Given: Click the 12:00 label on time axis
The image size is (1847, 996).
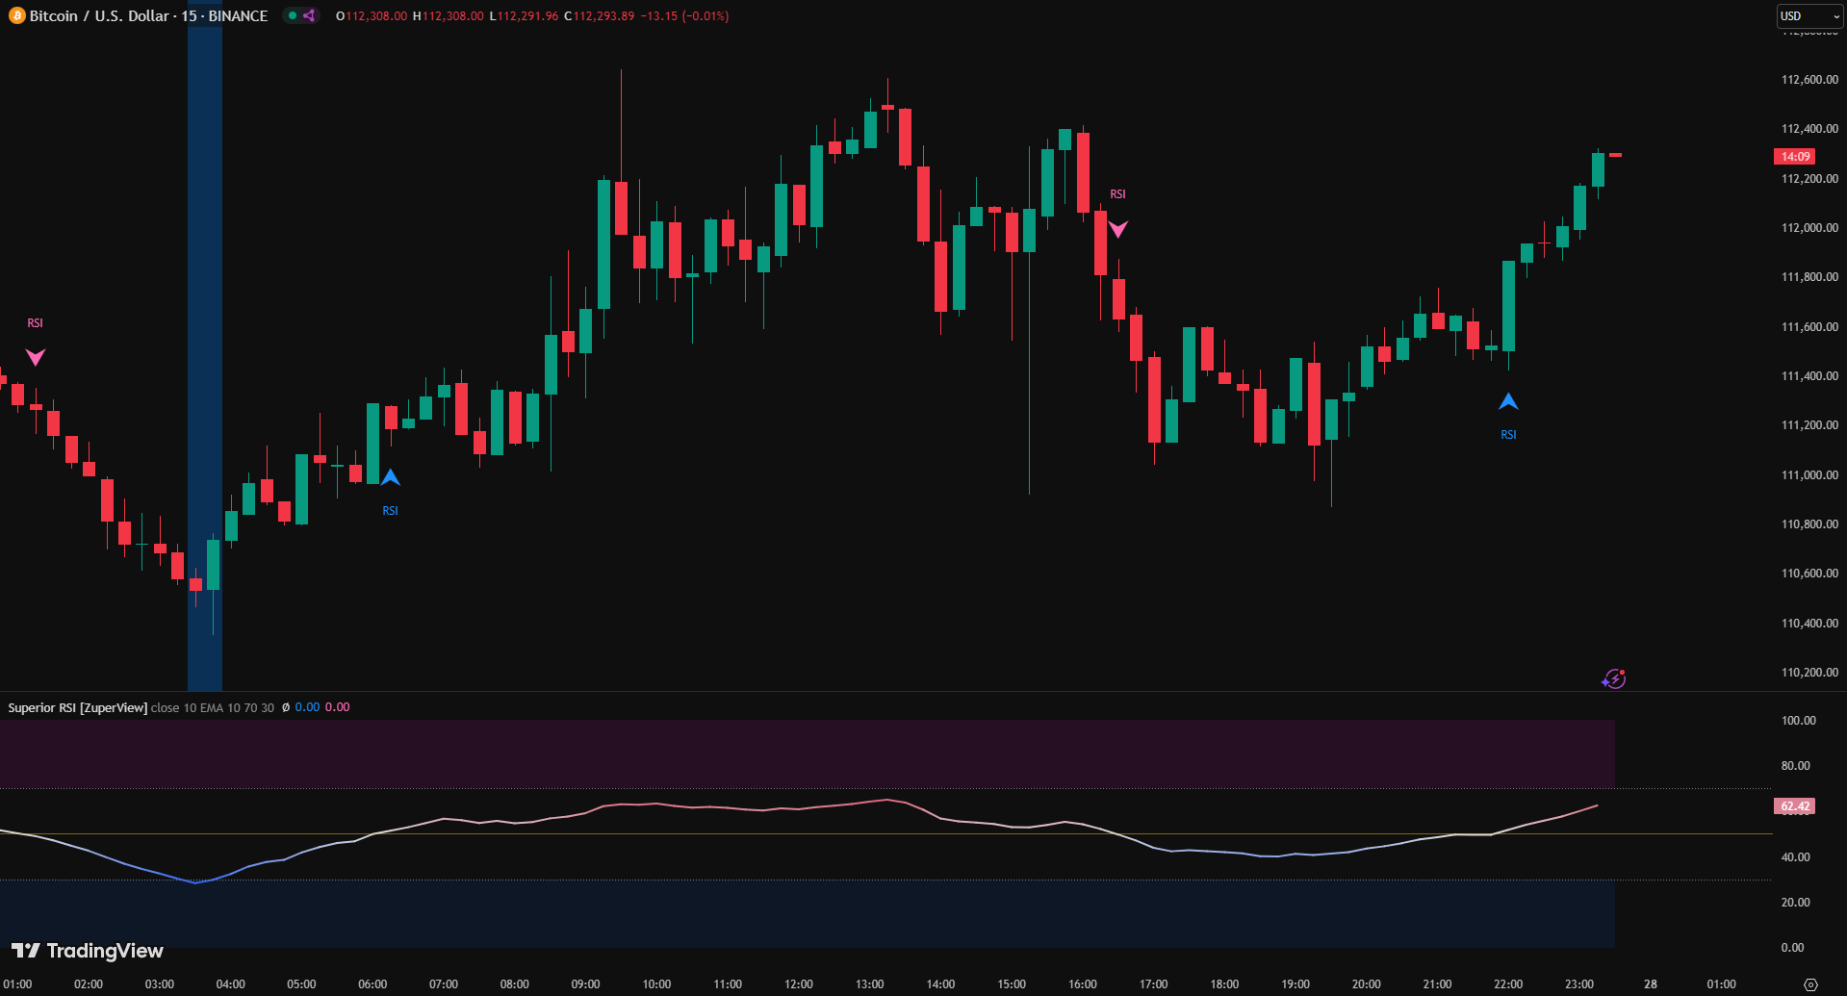Looking at the screenshot, I should point(798,984).
